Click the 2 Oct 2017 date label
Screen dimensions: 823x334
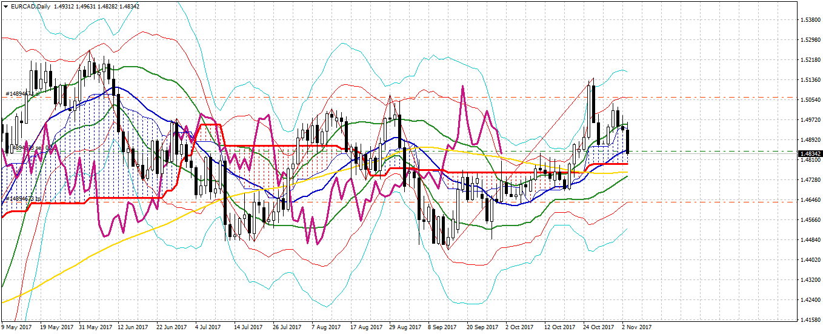click(520, 327)
